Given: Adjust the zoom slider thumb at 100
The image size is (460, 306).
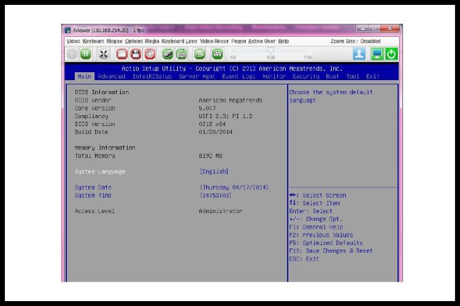Looking at the screenshot, I should click(270, 50).
